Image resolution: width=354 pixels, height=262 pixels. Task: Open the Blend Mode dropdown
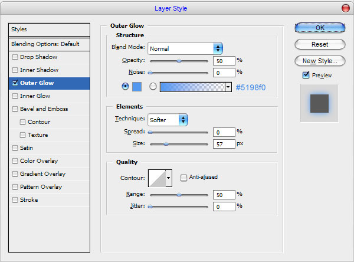(x=185, y=48)
